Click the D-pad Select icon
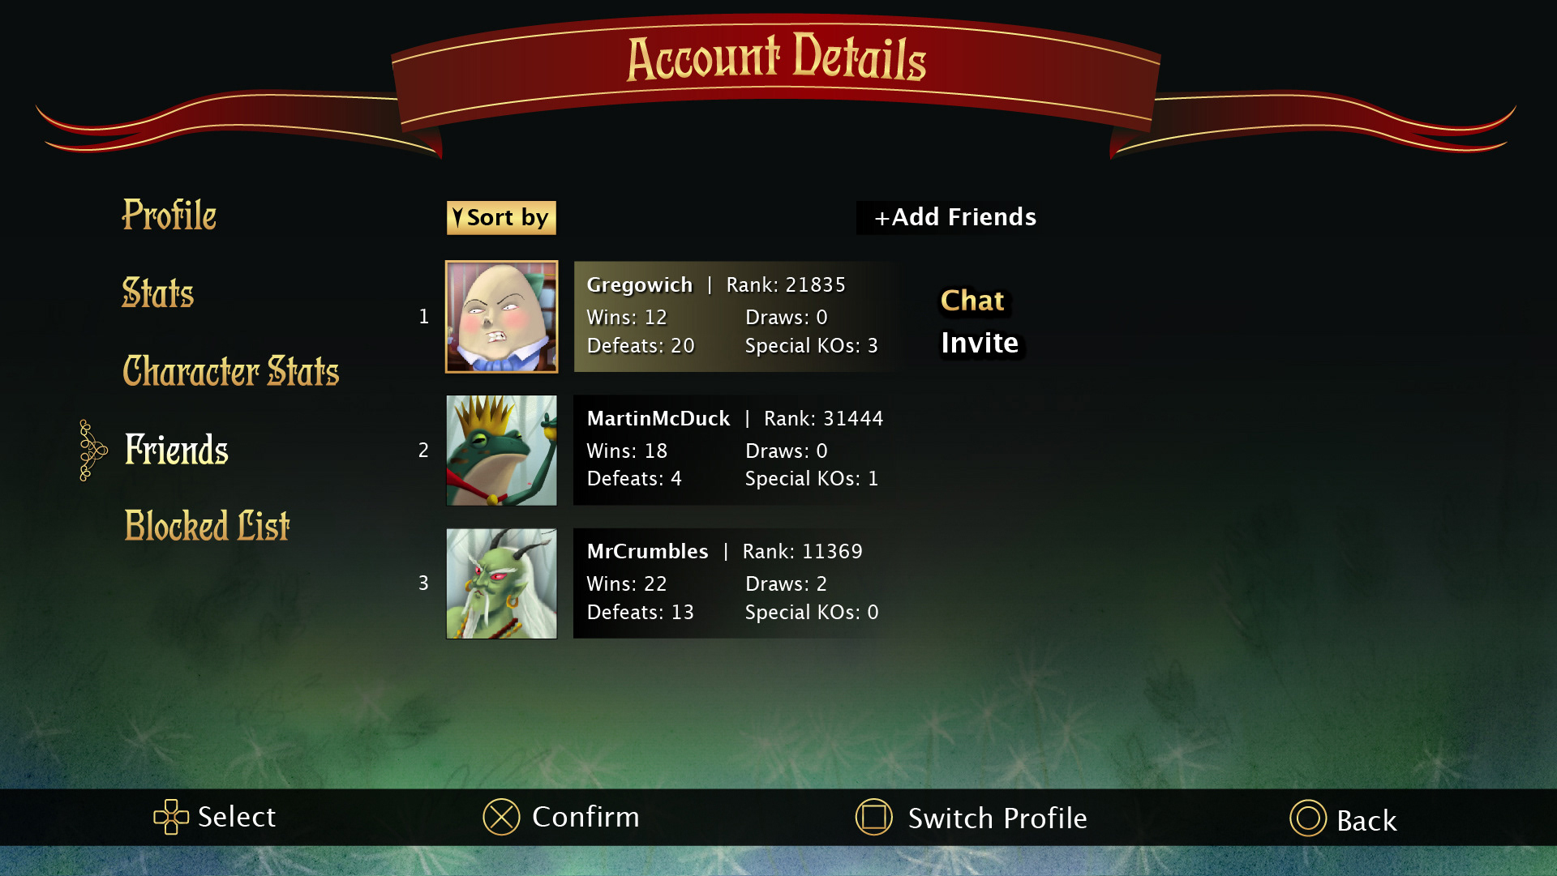This screenshot has width=1557, height=876. coord(171,817)
